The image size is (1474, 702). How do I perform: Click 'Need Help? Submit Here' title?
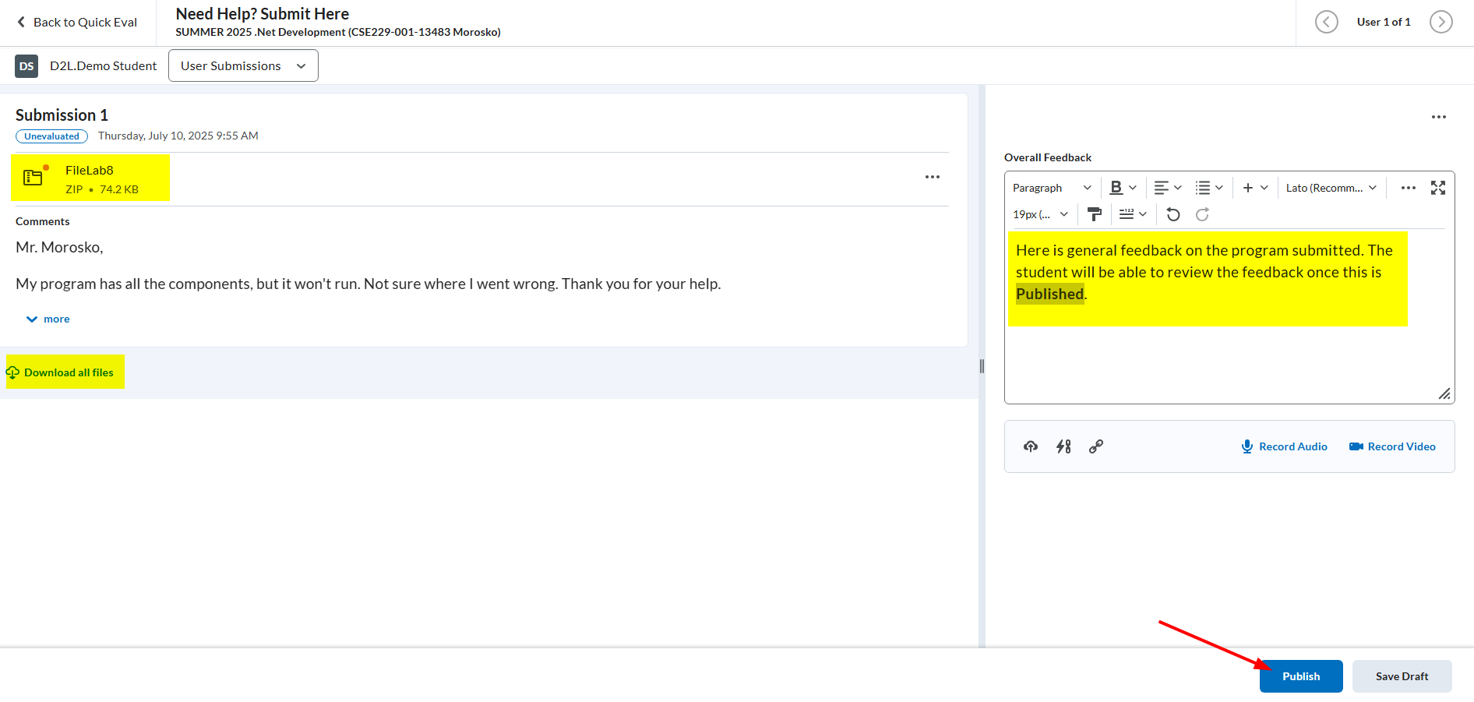263,14
